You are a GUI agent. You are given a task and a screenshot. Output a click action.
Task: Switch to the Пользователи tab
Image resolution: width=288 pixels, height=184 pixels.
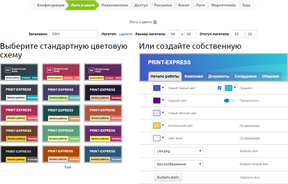coord(114,5)
